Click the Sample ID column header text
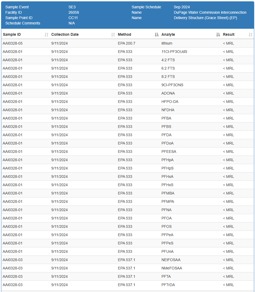This screenshot has height=292, width=255. click(x=12, y=35)
